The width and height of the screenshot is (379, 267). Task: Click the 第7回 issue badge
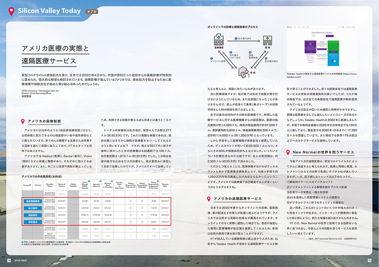point(92,12)
